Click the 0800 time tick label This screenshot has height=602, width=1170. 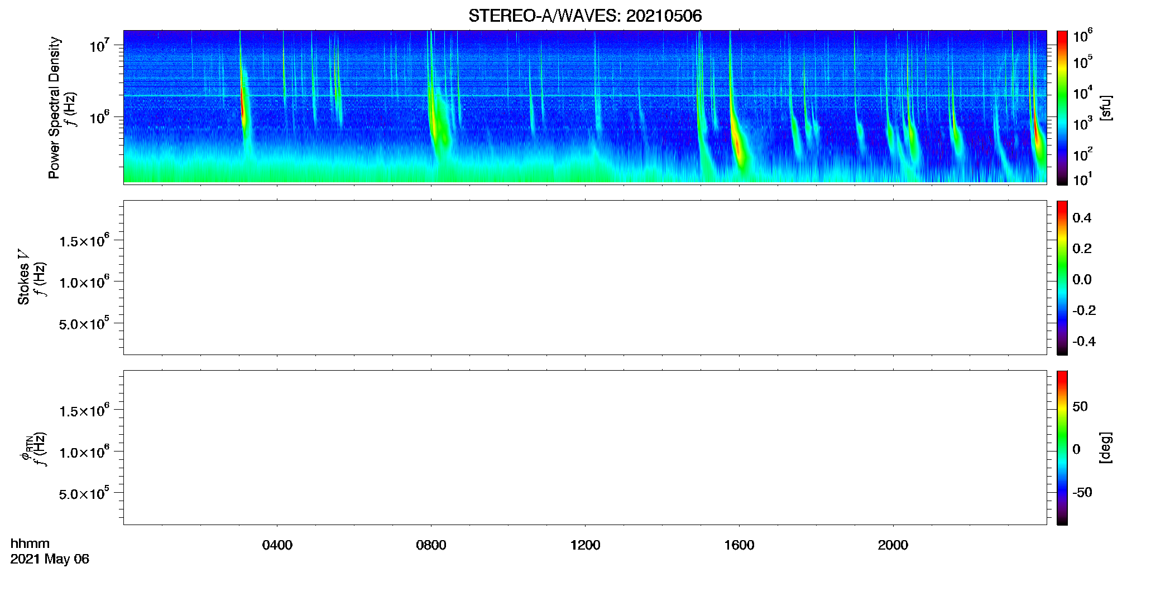pos(431,545)
